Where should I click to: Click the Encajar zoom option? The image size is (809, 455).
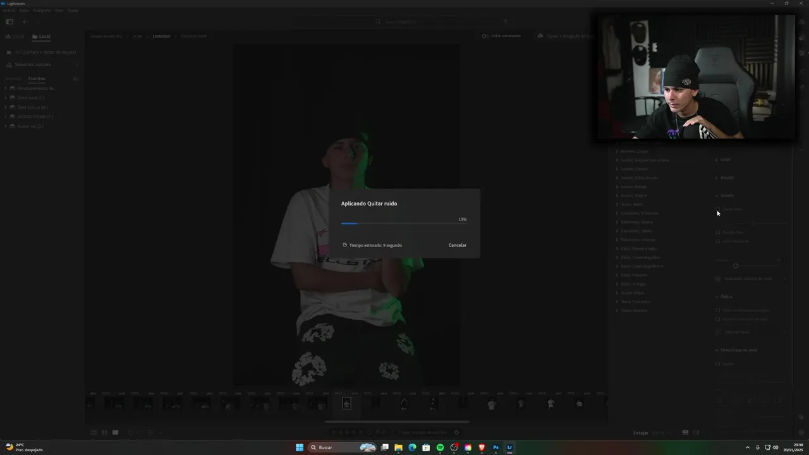641,433
